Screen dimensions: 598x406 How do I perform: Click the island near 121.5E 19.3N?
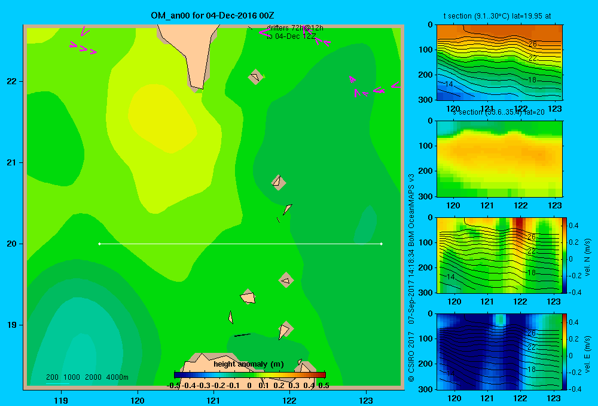[248, 297]
